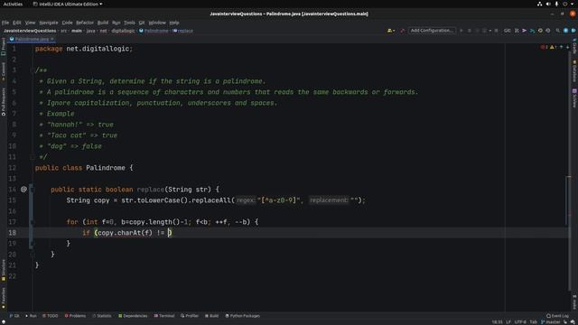Open the Structure tool window
The image size is (578, 325).
pos(4,270)
